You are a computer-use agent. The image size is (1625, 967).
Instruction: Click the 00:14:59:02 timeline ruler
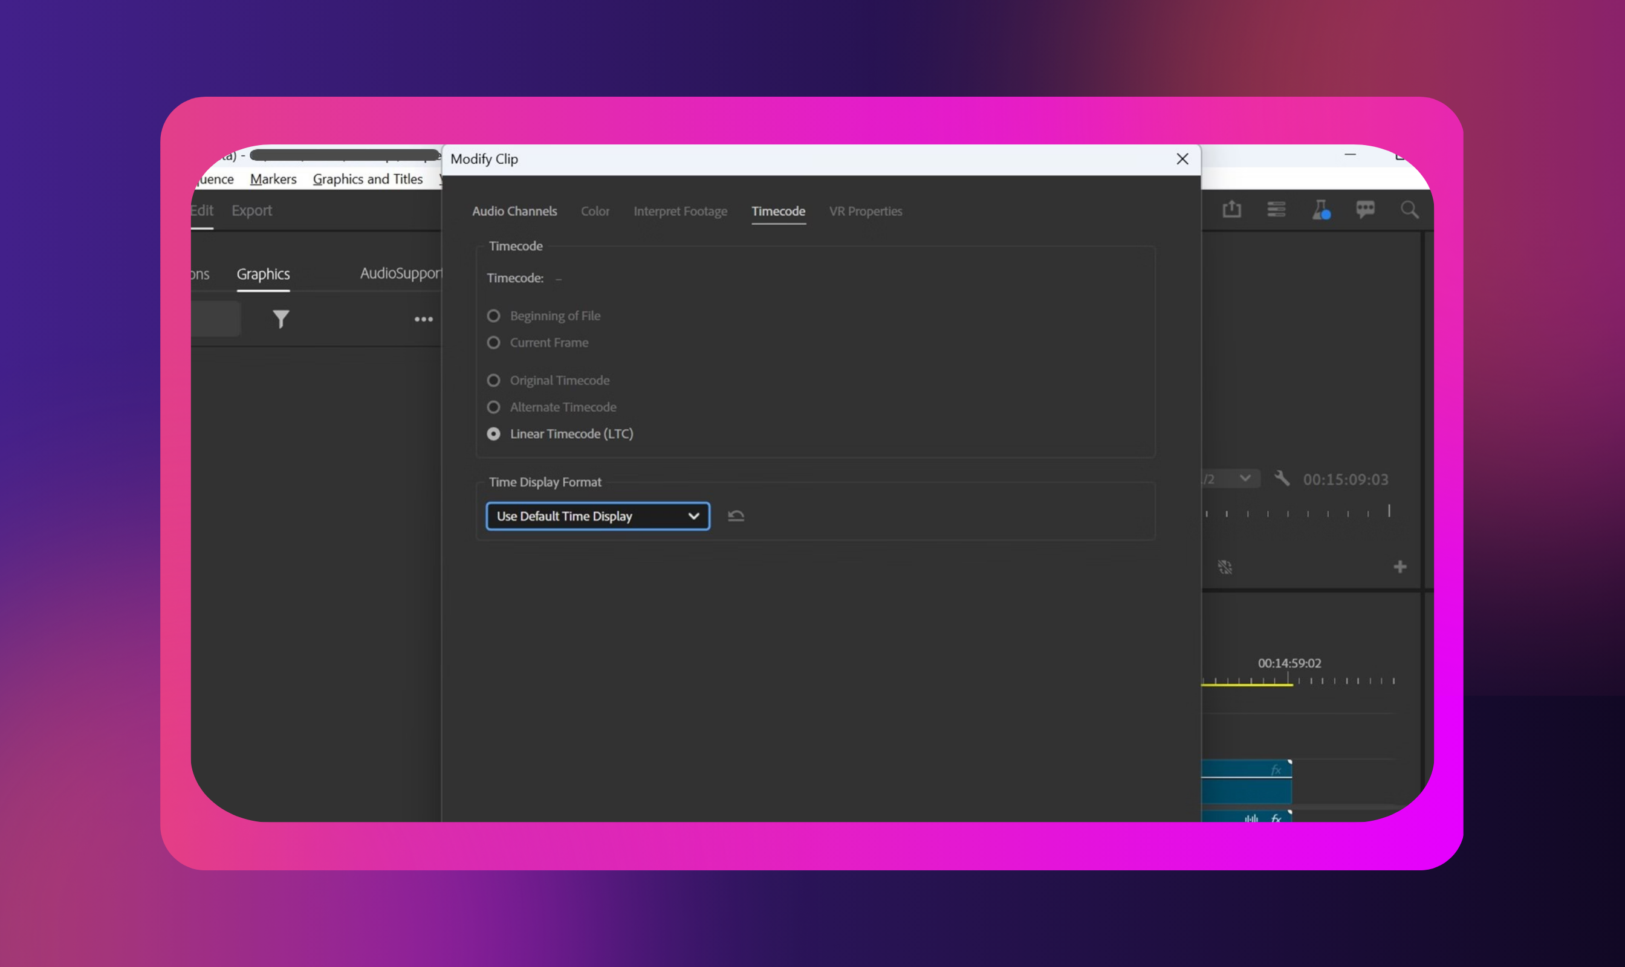coord(1289,680)
